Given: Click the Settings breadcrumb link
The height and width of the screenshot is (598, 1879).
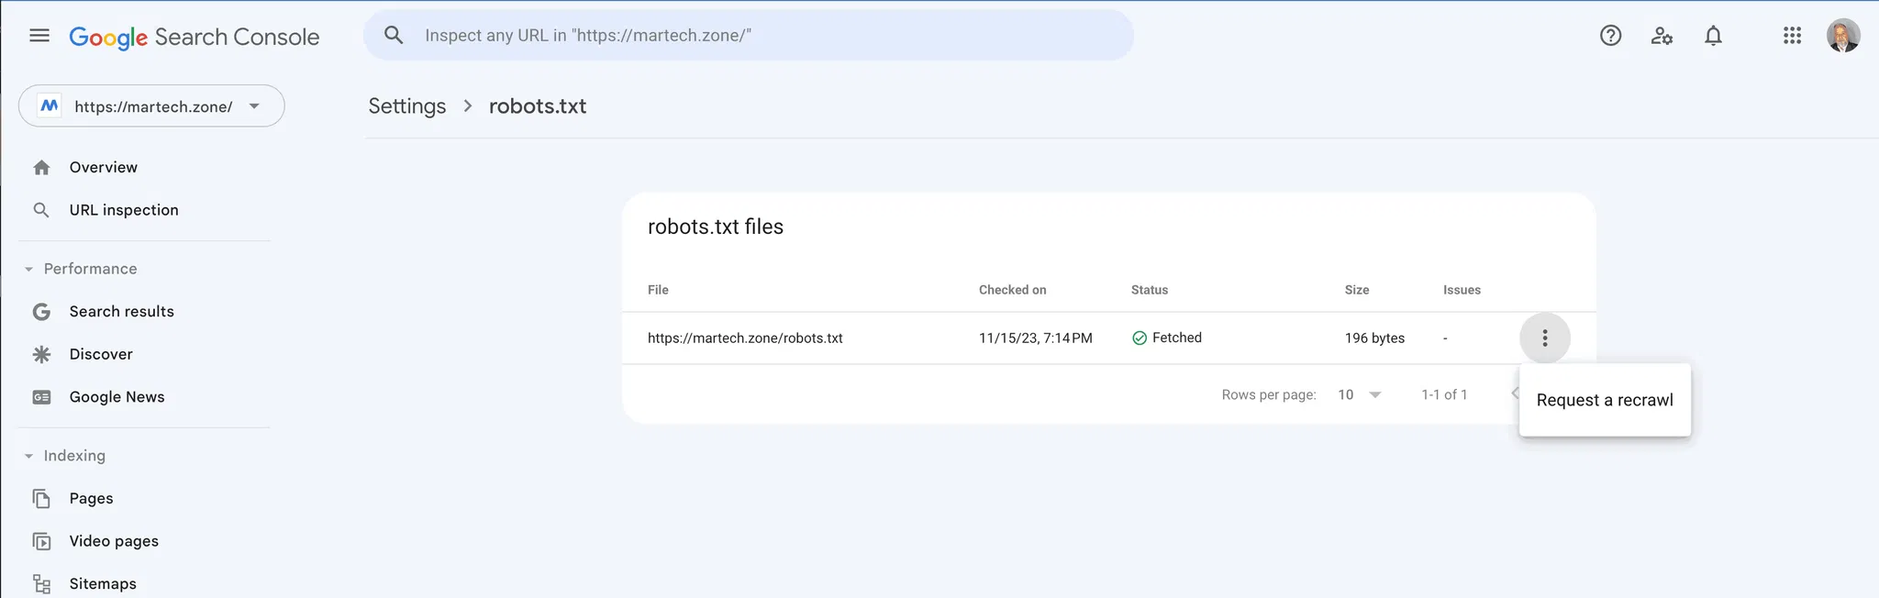Looking at the screenshot, I should point(406,106).
